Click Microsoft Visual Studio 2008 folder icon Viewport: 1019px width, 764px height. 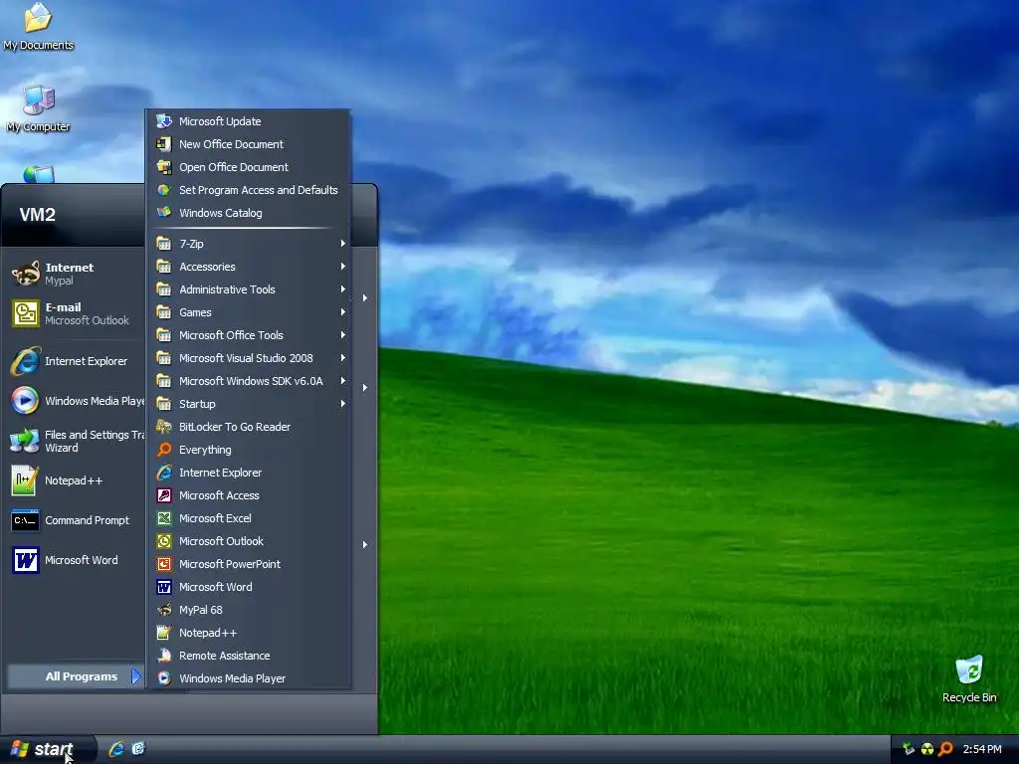point(164,358)
